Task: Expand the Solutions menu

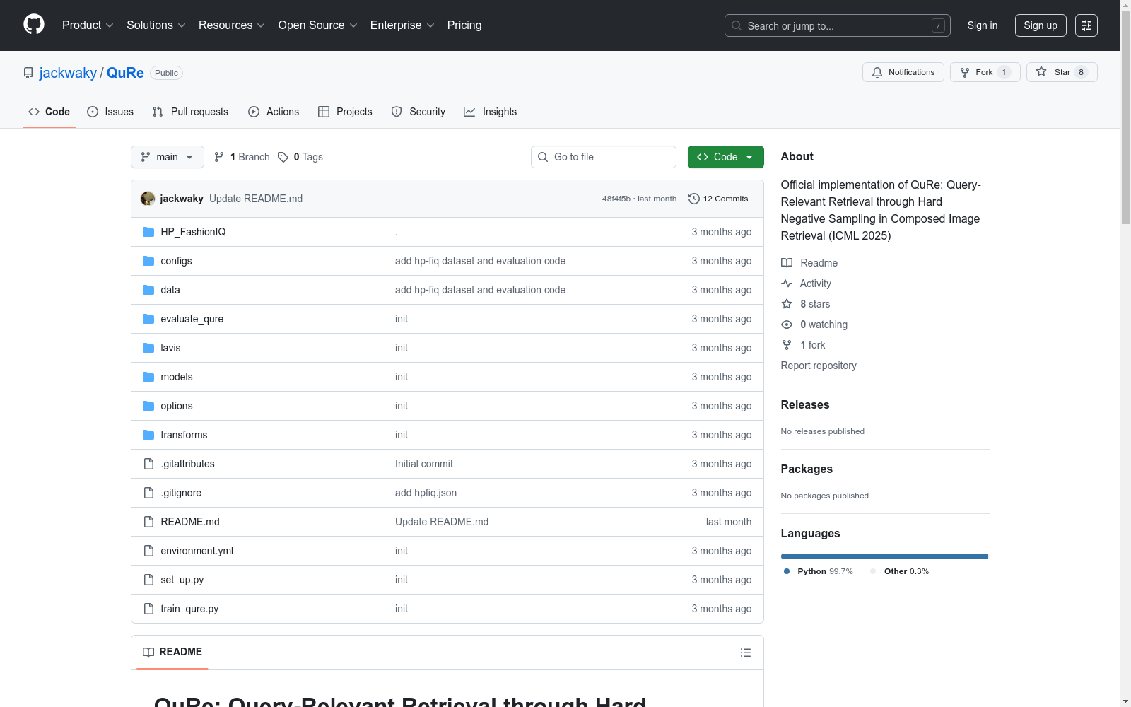Action: point(156,25)
